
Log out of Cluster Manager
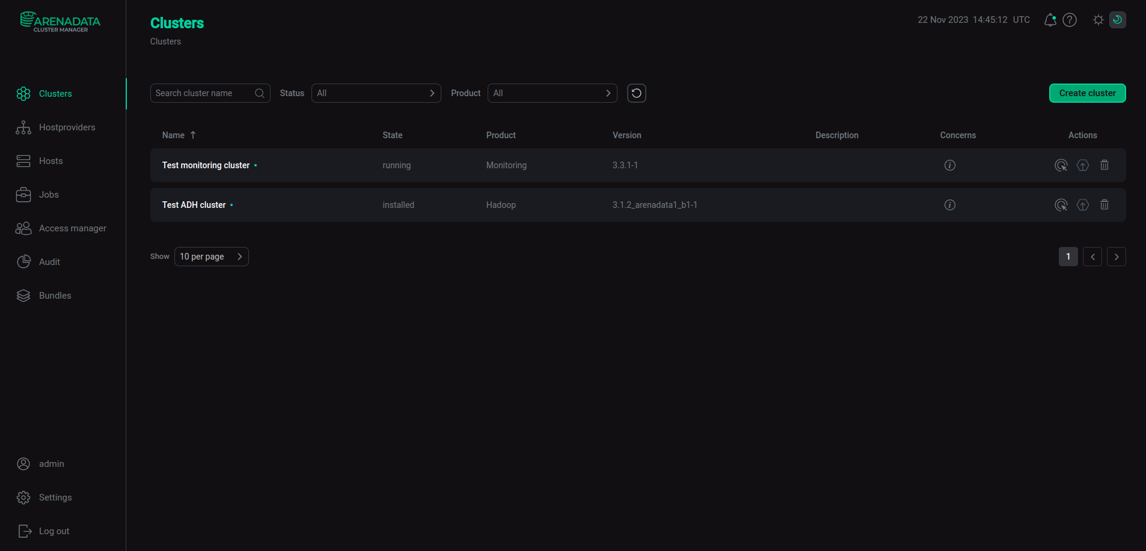tap(54, 531)
